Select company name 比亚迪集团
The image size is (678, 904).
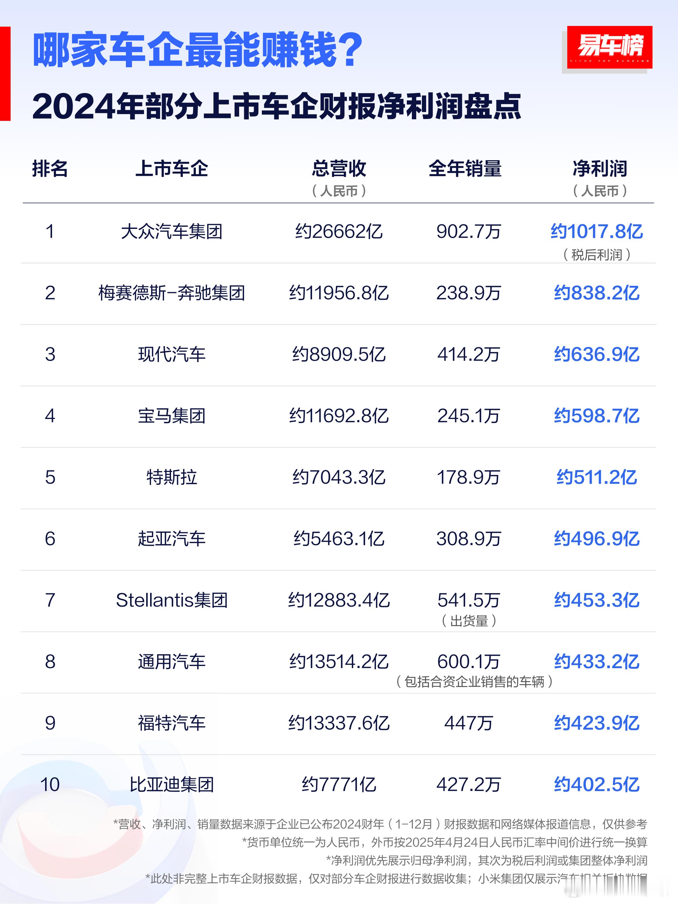tap(172, 785)
